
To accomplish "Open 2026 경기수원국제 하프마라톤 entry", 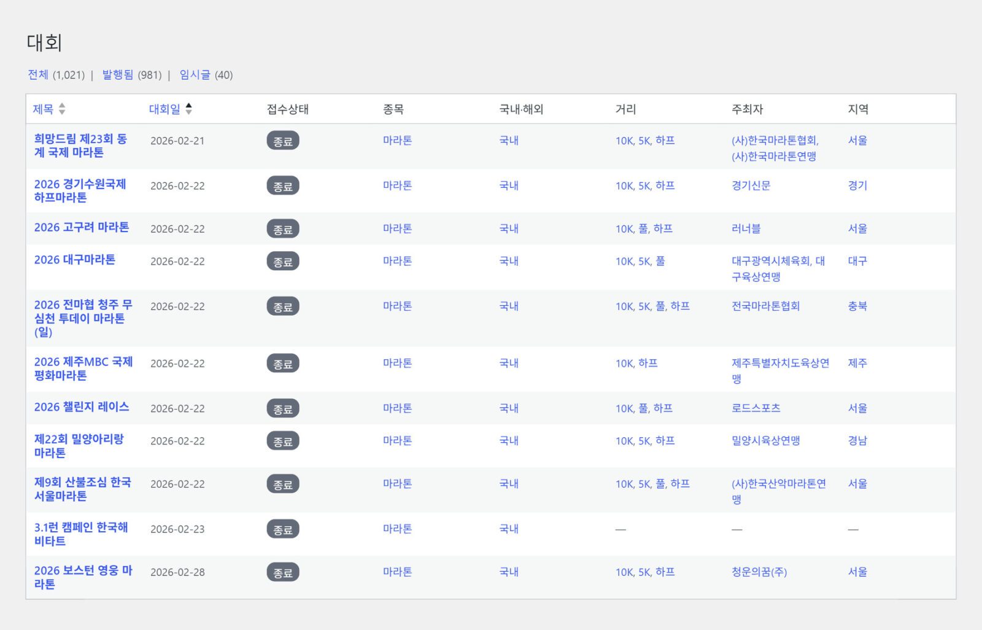I will pos(80,191).
